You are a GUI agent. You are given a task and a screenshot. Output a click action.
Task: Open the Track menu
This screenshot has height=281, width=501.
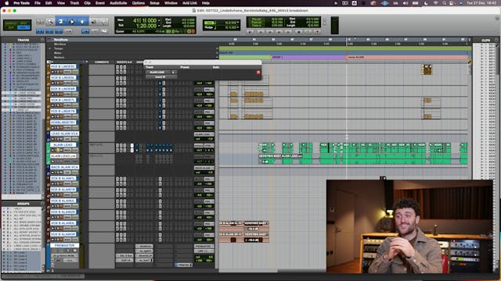(x=74, y=3)
